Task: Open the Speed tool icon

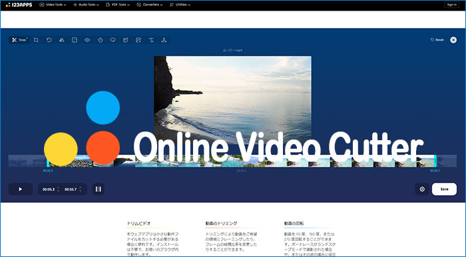Action: coord(100,40)
